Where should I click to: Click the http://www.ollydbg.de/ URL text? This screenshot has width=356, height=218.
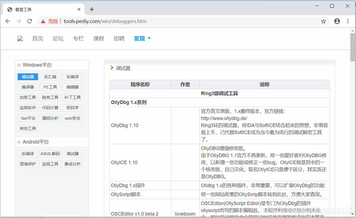[224, 118]
